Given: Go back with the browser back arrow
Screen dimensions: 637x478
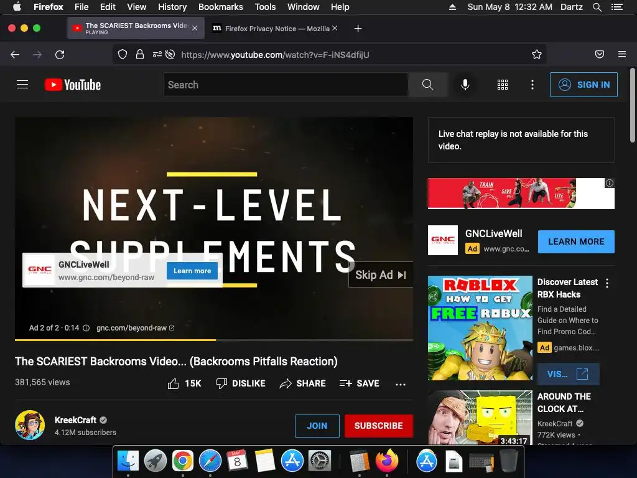Looking at the screenshot, I should (x=15, y=55).
